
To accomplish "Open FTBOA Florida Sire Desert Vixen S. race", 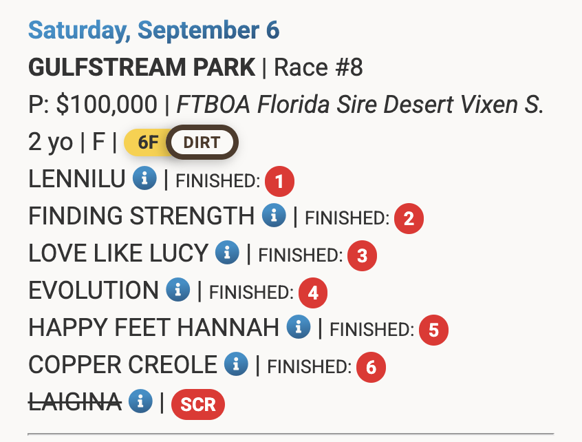I will click(x=360, y=105).
